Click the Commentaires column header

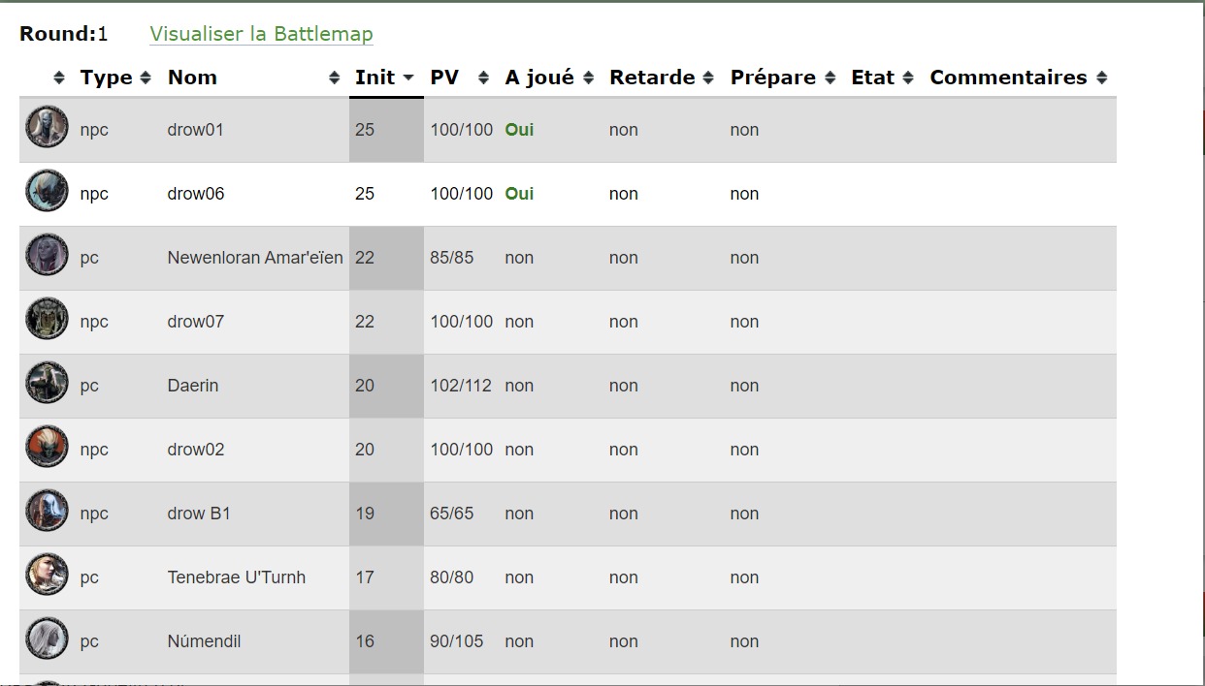coord(1008,78)
